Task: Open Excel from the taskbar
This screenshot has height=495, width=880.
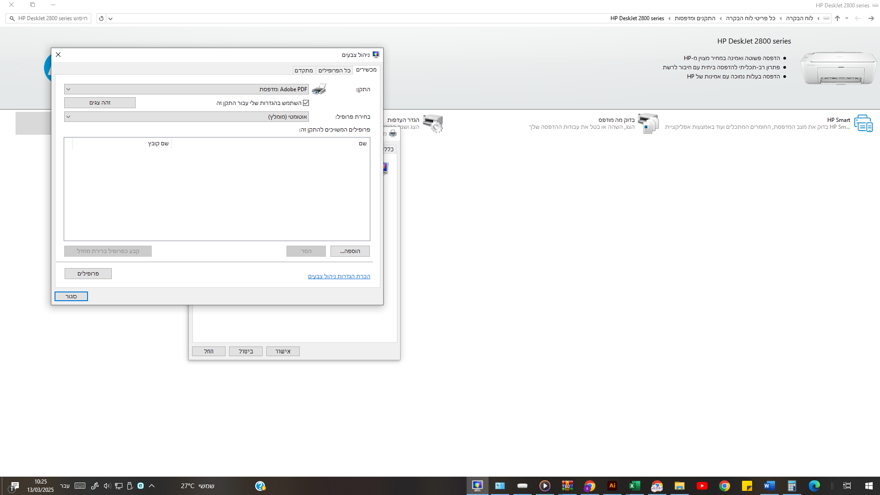Action: coord(634,486)
